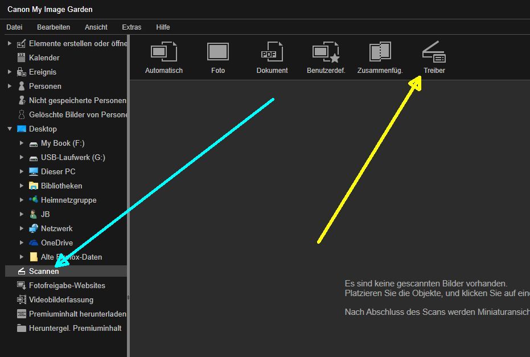Expand the Heimnetzgruppe node
530x357 pixels.
(21, 200)
